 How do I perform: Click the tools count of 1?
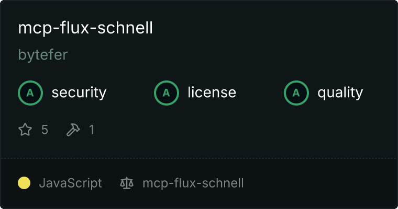92,130
